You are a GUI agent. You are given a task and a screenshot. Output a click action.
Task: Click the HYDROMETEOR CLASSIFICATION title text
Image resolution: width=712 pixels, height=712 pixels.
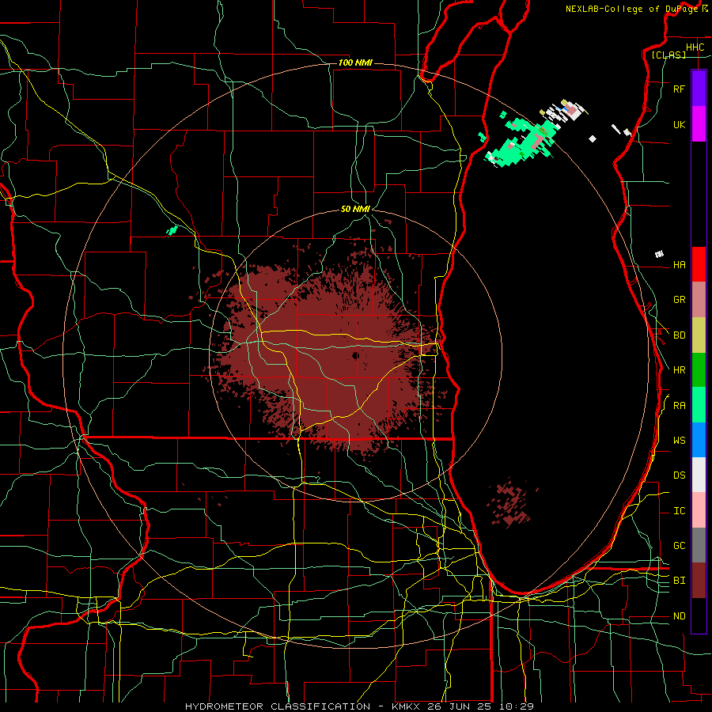click(278, 706)
